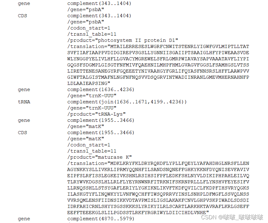The height and width of the screenshot is (223, 268).
Task: Click the LDLAAIEAPSING sequence ending line
Action: 89,83
